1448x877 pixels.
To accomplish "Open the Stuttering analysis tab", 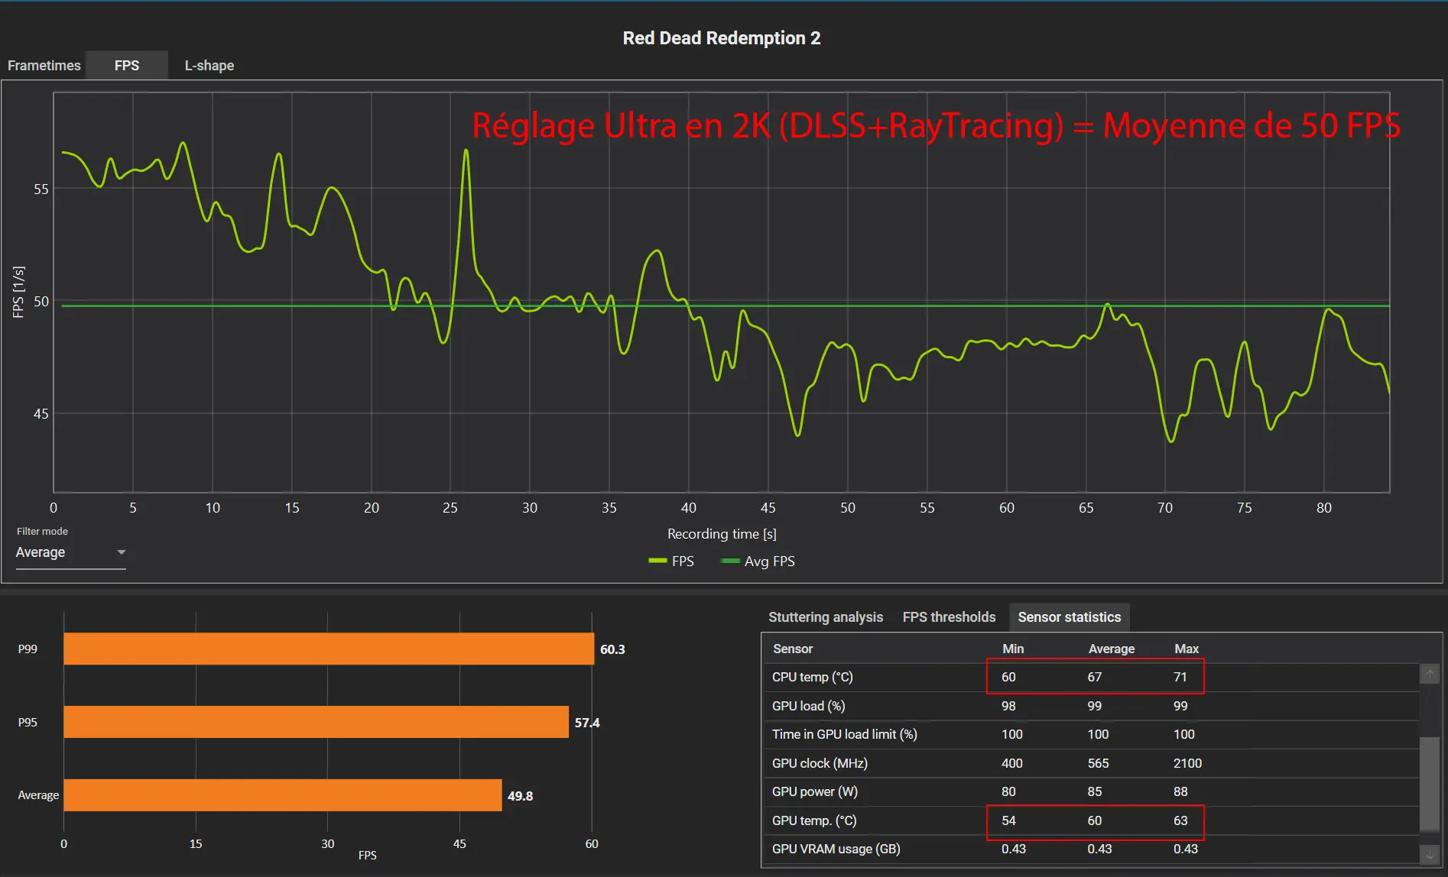I will click(x=825, y=617).
